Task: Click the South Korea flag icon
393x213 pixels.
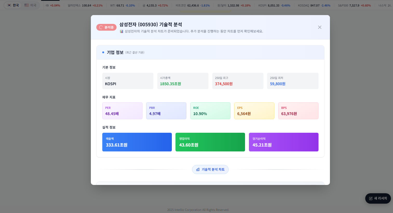Action: [x=9, y=5]
